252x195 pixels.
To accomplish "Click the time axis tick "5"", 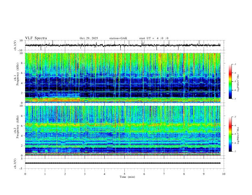I will pos(124,174).
